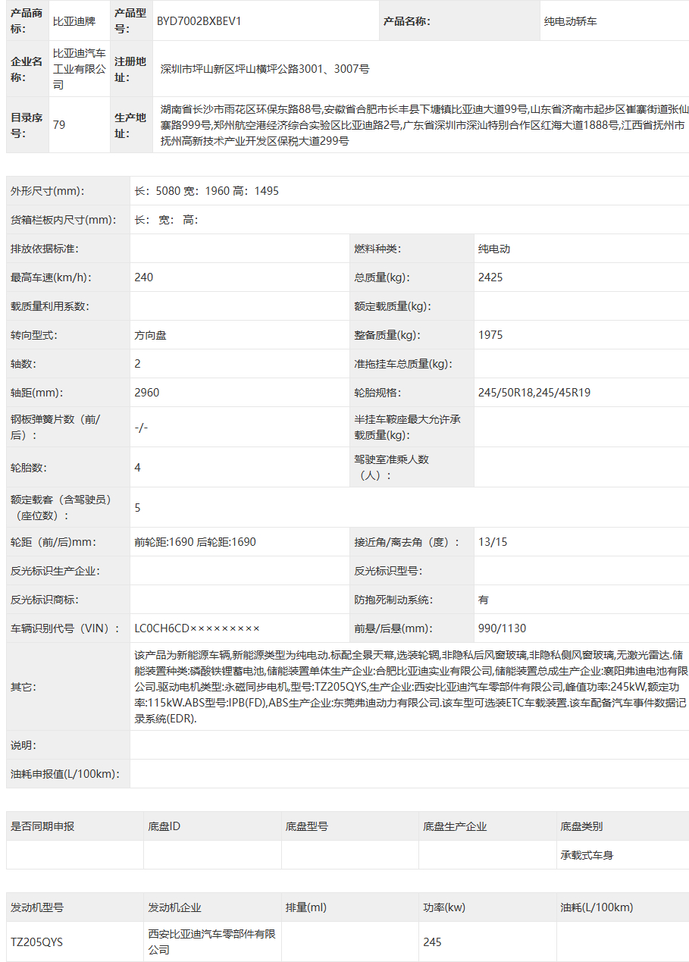Click the 防抱死制动系统 label
The image size is (689, 962).
(x=393, y=600)
